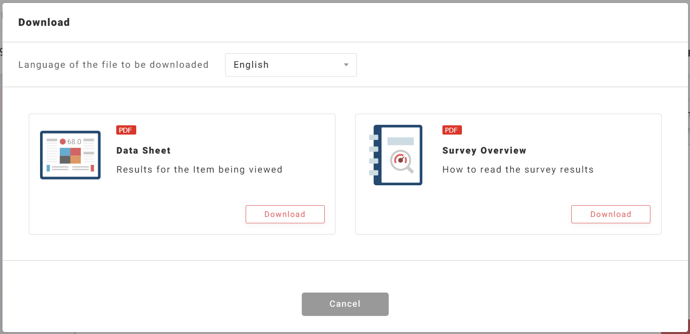Click the Data Sheet dashboard icon

(x=70, y=155)
